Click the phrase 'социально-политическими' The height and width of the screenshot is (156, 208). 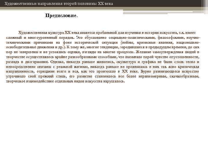click(132, 38)
